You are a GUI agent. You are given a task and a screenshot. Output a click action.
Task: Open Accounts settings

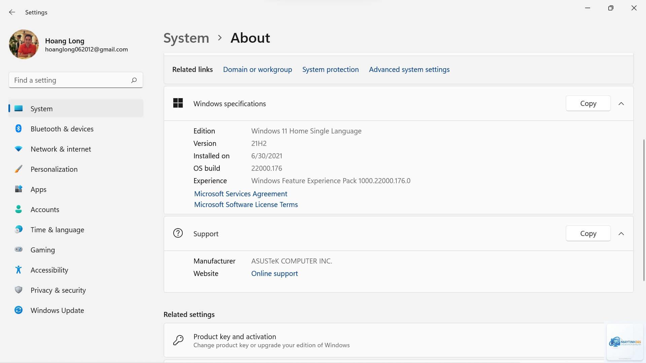(x=76, y=209)
